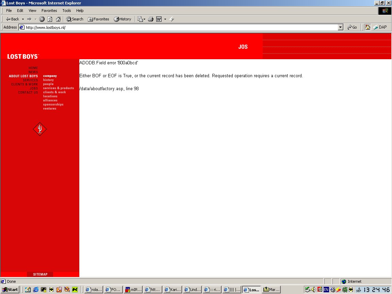Launch Internet Explorer from the quick launch bar

coord(36,290)
